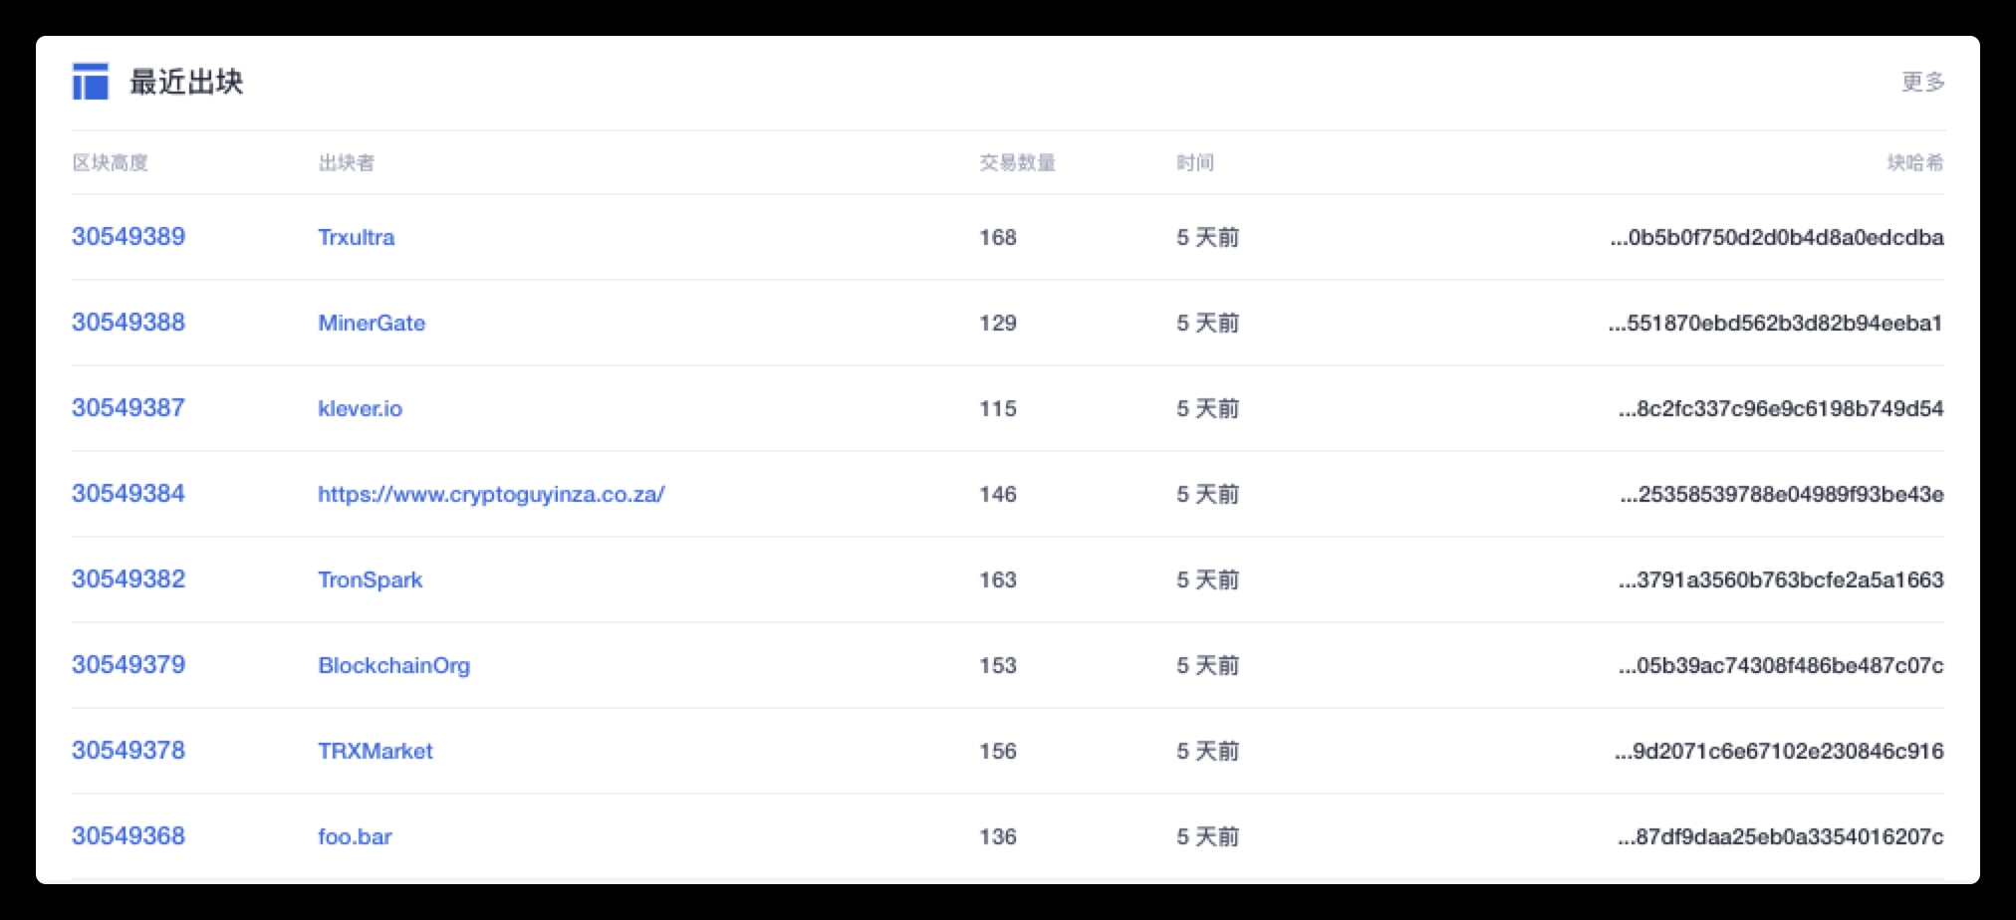
Task: Open block 30549378
Action: pyautogui.click(x=128, y=751)
